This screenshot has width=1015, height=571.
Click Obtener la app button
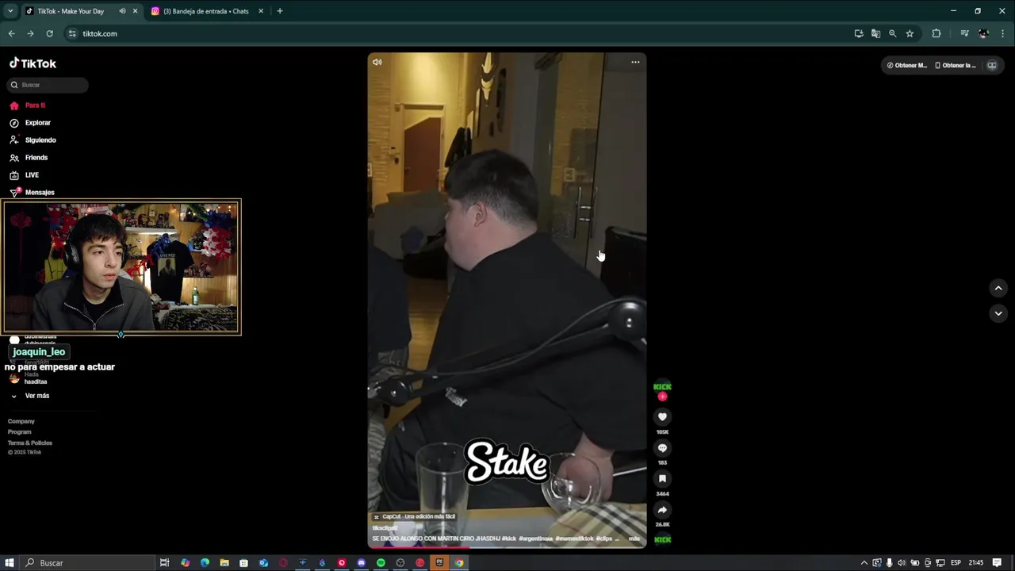point(956,65)
